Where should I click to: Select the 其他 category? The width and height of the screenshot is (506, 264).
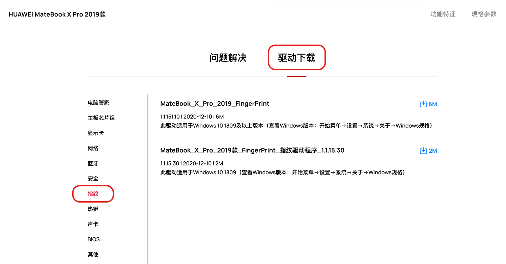click(x=93, y=255)
